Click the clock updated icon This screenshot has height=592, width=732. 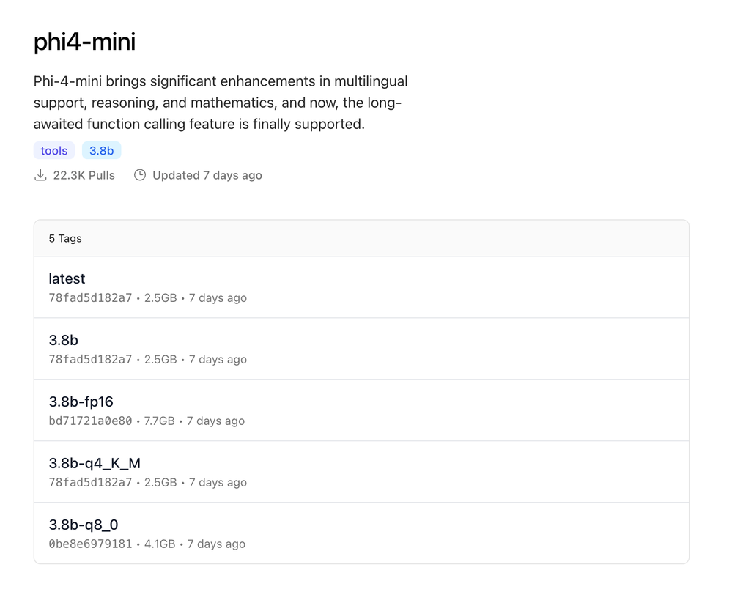pyautogui.click(x=140, y=175)
